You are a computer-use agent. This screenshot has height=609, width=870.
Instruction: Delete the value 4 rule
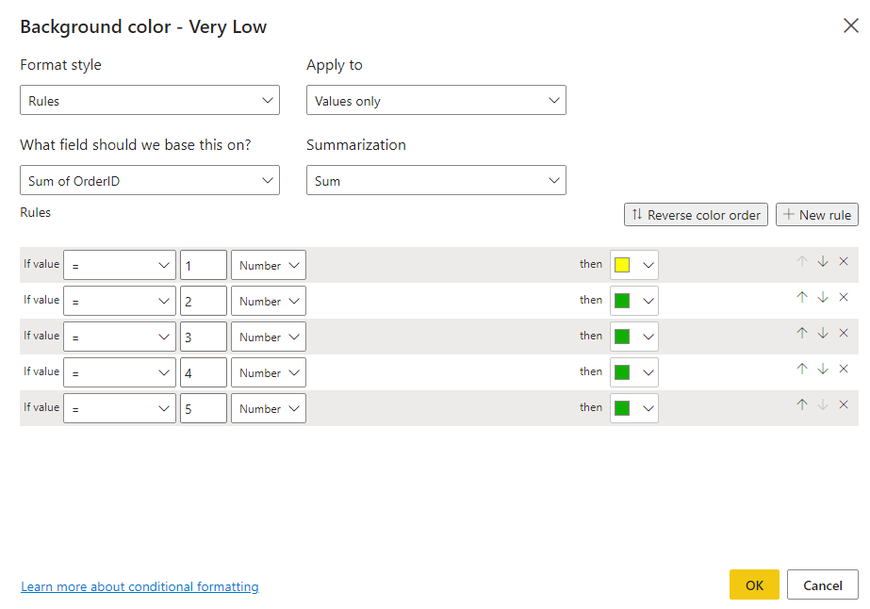click(844, 369)
